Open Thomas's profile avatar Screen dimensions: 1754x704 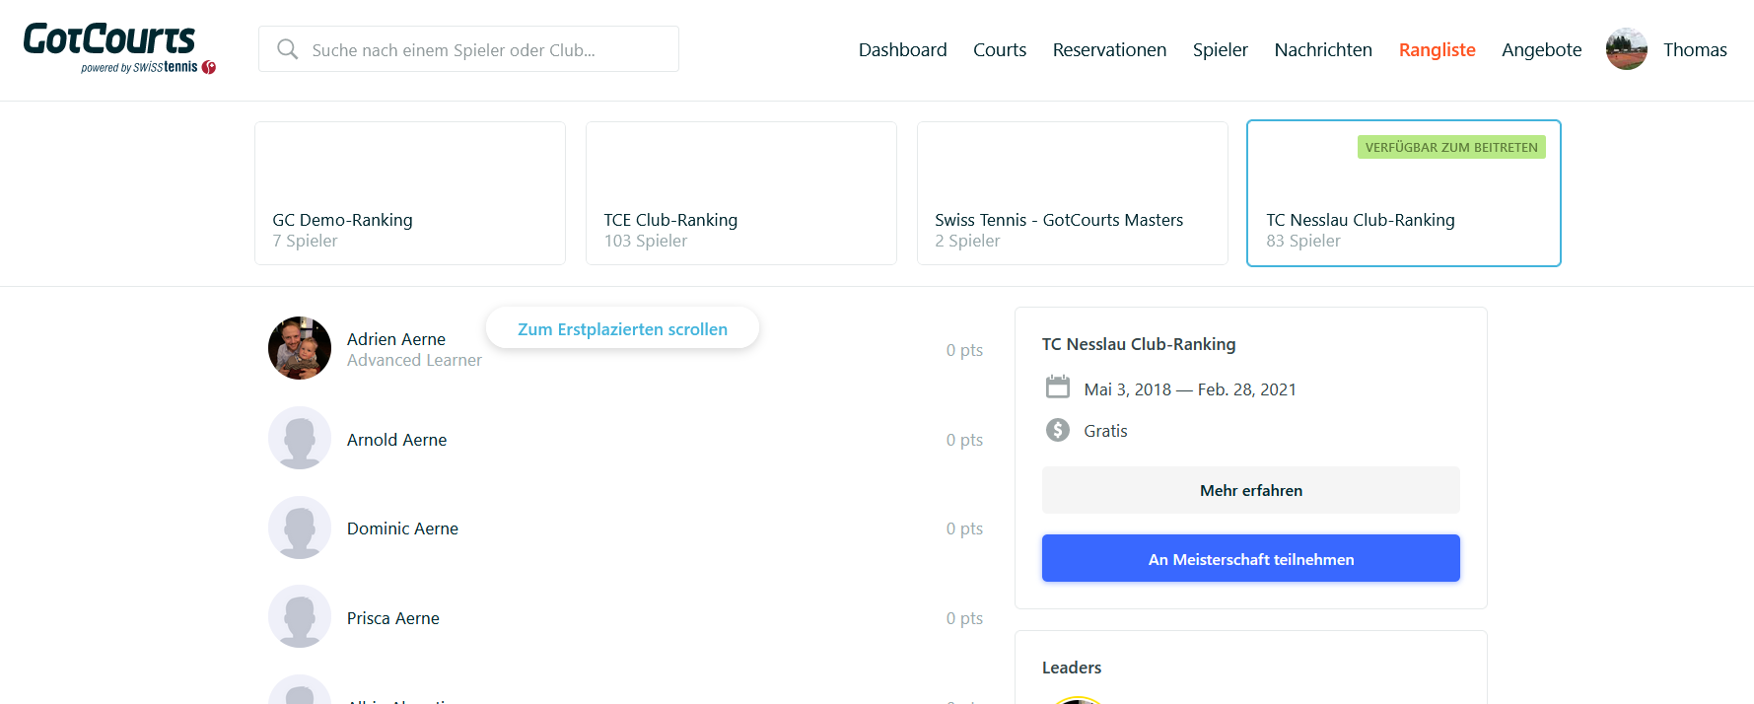(1627, 49)
